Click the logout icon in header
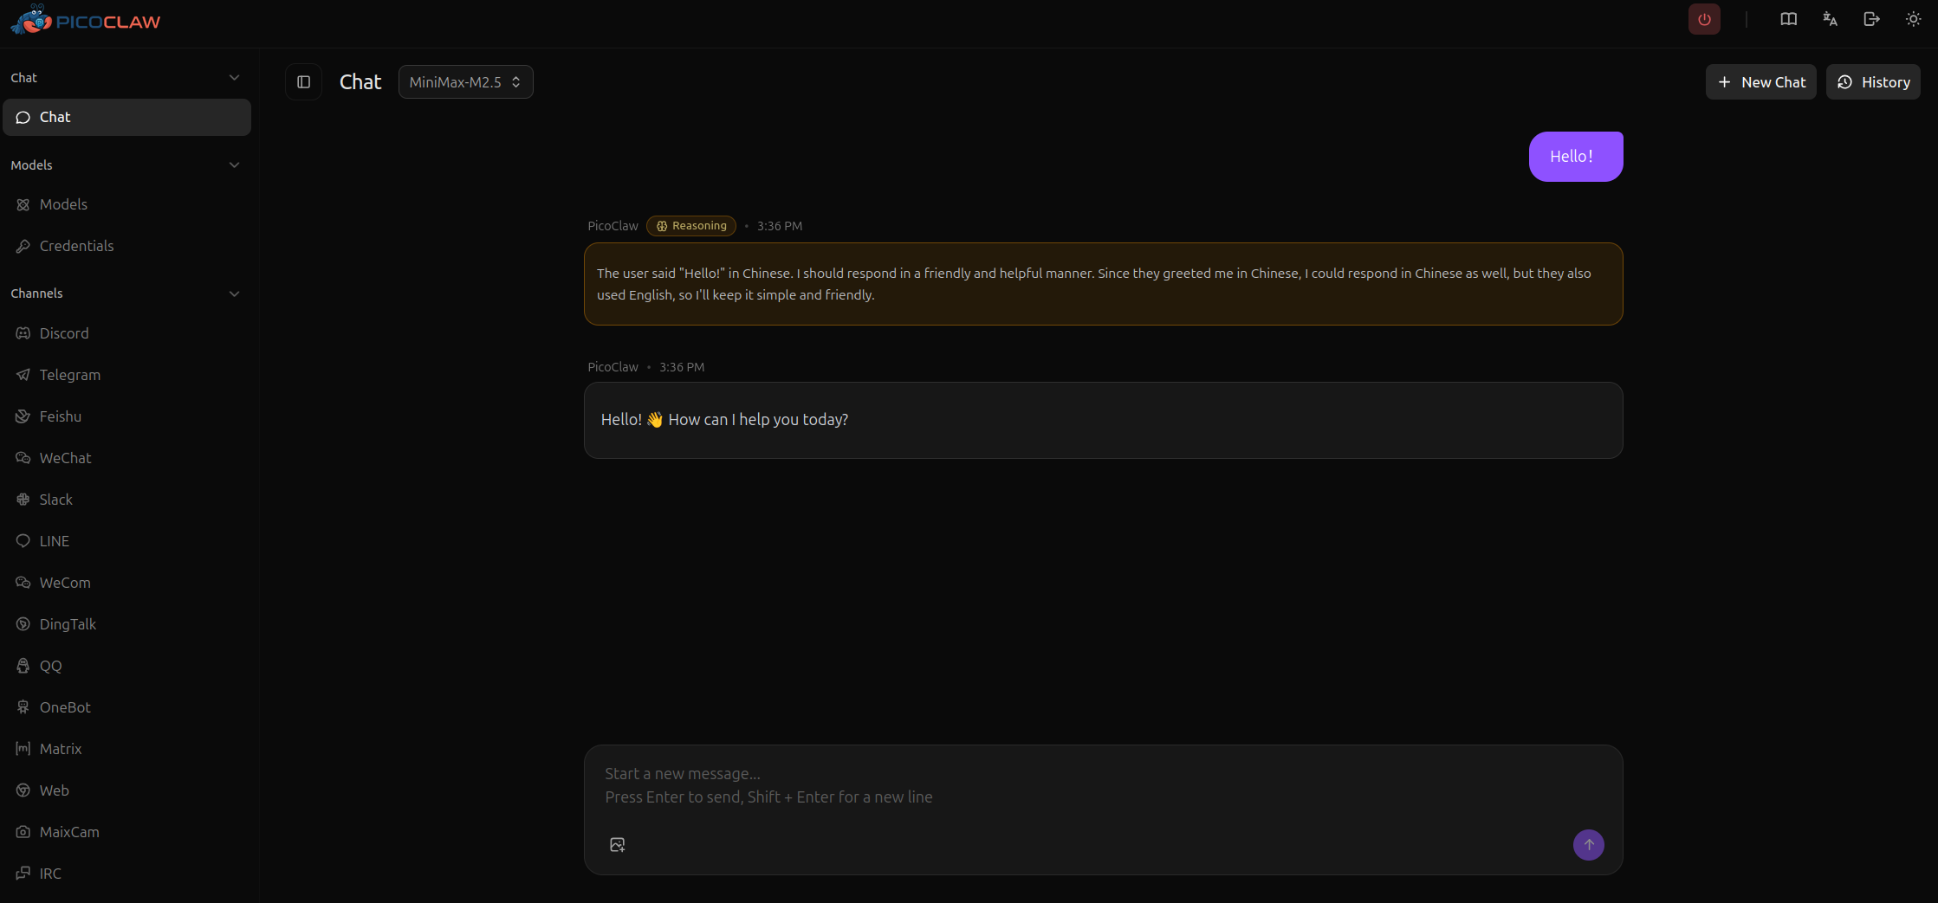Screen dimensions: 1938x903 click(x=1871, y=19)
